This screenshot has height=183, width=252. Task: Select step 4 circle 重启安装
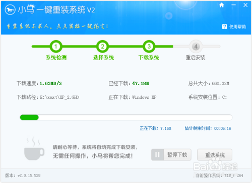click(196, 47)
